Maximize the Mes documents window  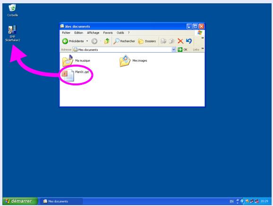click(x=196, y=26)
